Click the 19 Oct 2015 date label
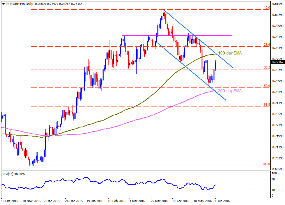Screen dimensions: 285x205 [9, 201]
